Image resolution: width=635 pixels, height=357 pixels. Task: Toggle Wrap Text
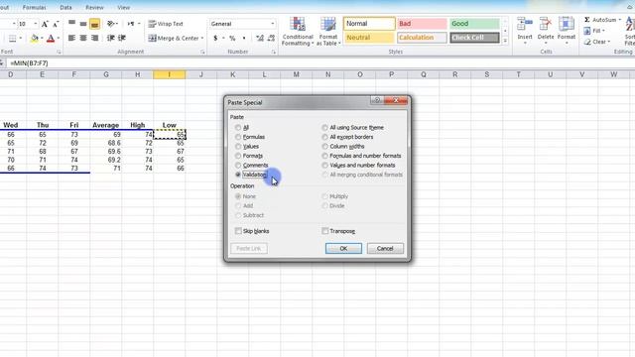[166, 24]
